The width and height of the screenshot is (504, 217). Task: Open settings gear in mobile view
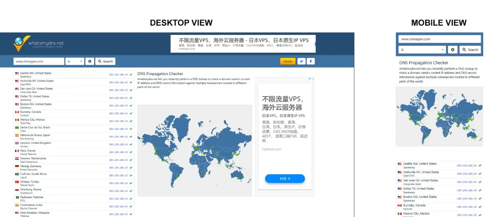[452, 50]
